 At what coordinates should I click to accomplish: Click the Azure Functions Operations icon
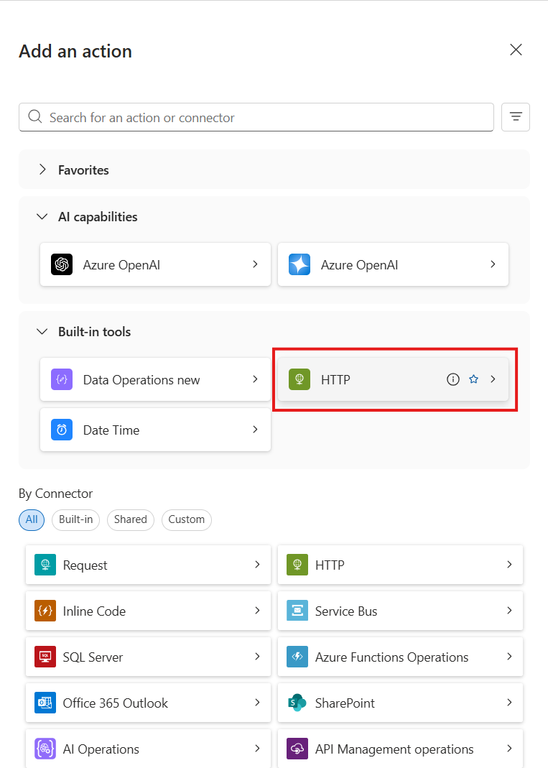point(297,657)
